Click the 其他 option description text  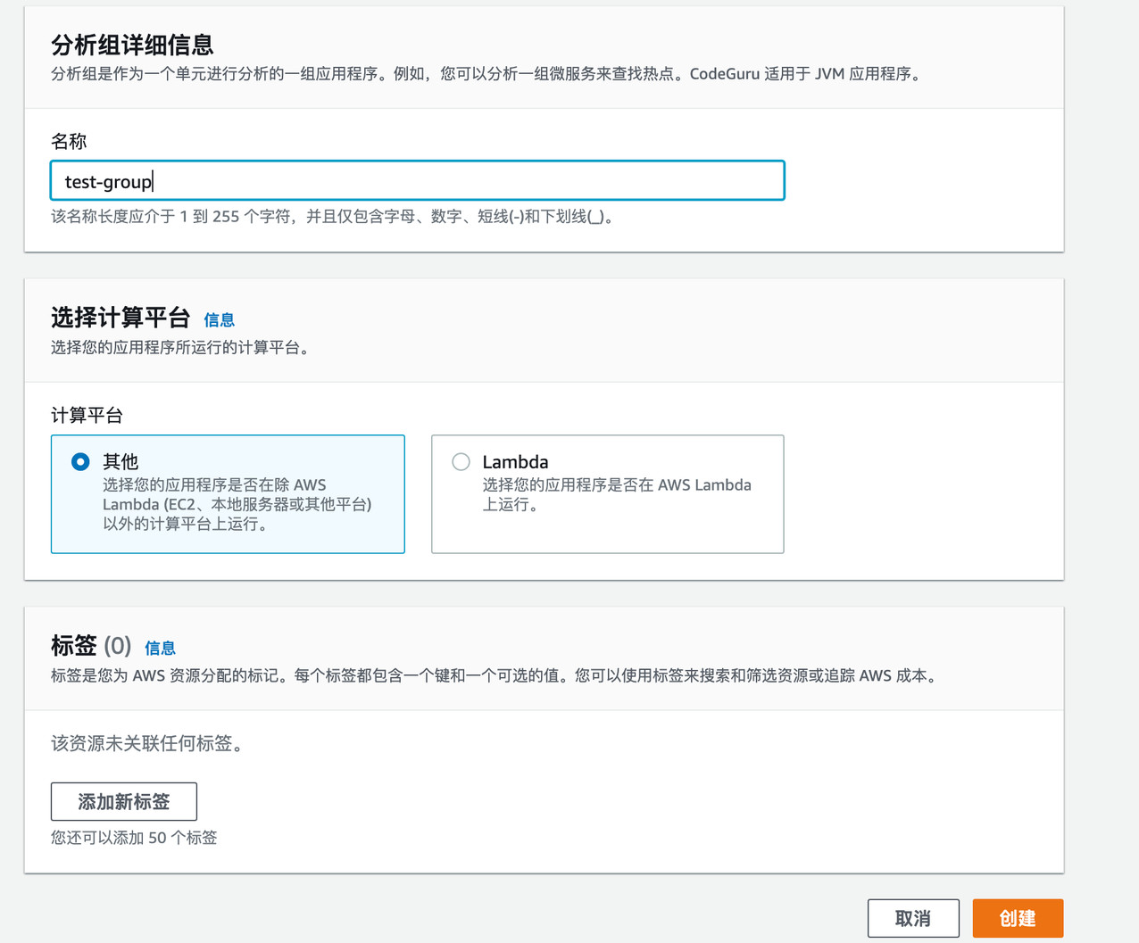coord(237,505)
